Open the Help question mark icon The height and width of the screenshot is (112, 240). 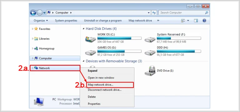pos(204,21)
